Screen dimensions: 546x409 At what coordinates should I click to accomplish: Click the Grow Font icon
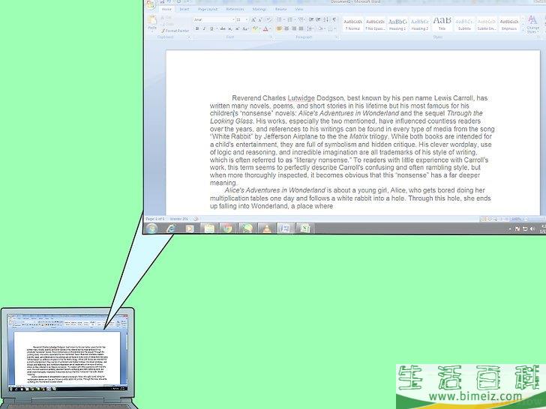(253, 19)
